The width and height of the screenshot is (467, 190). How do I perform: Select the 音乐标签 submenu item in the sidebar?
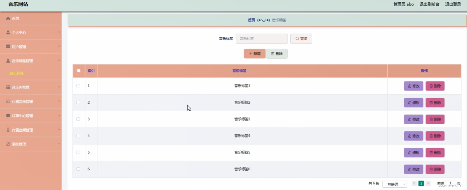tap(17, 73)
